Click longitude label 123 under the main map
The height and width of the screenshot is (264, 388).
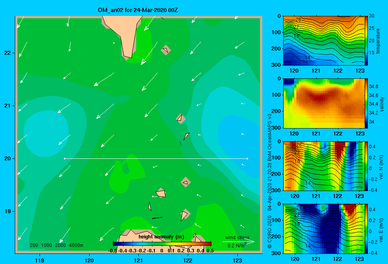click(237, 260)
